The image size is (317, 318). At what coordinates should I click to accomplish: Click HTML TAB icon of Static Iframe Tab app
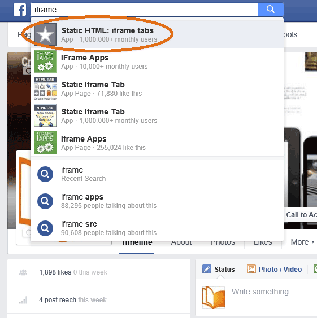[45, 116]
